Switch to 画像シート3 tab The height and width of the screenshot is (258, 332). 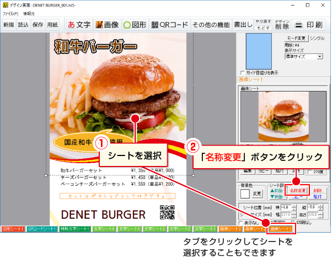point(230,229)
